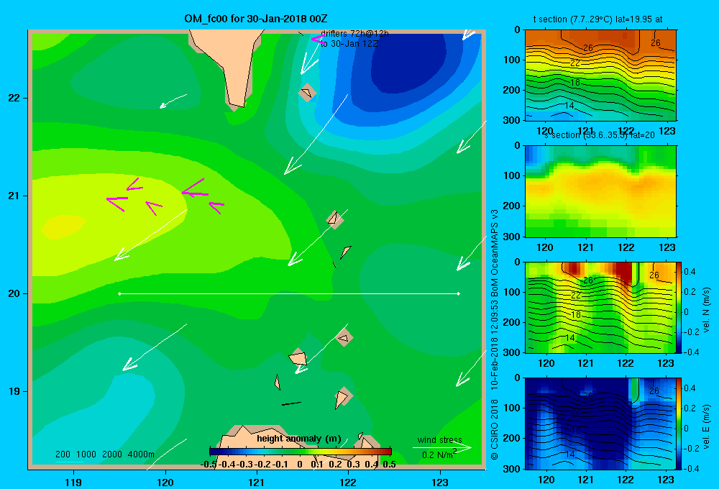
Task: Click the 18 contour label in t section
Action: [x=575, y=83]
